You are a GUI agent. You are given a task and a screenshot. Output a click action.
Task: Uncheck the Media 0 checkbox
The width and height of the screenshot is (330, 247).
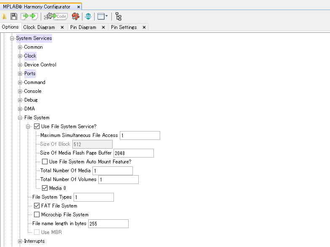45,188
